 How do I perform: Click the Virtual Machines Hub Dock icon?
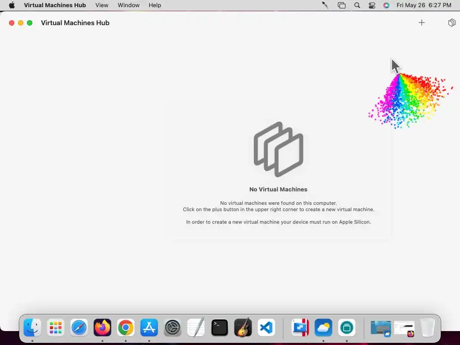tap(347, 327)
